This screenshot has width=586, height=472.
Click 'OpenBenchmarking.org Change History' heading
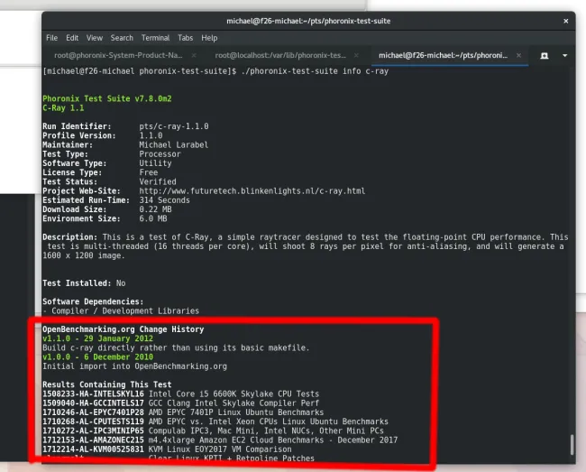click(x=124, y=329)
